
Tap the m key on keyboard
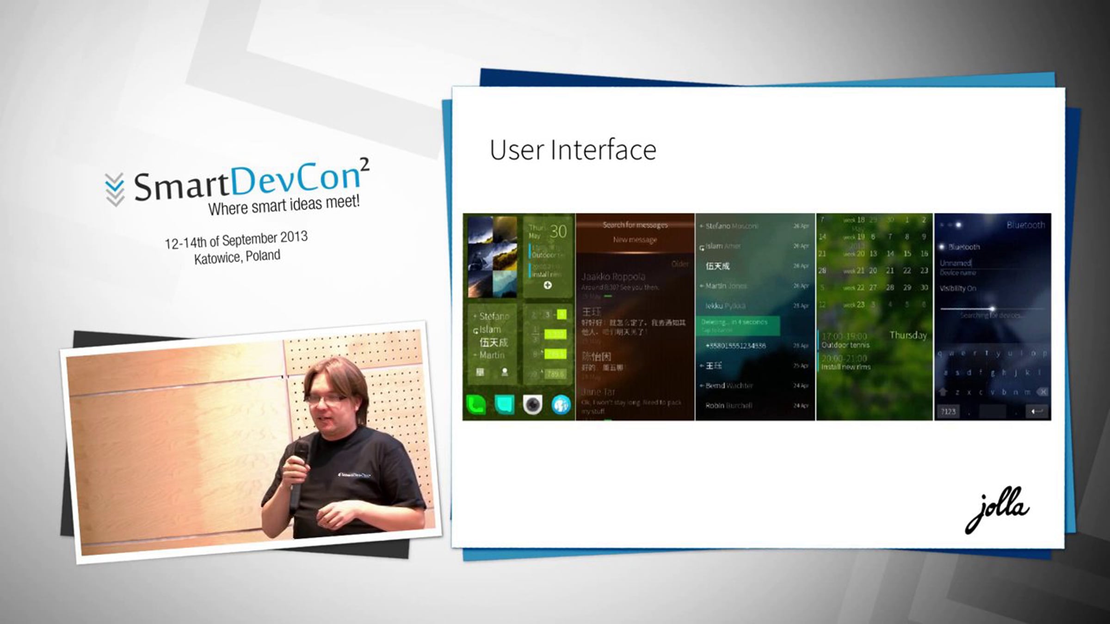click(1027, 392)
